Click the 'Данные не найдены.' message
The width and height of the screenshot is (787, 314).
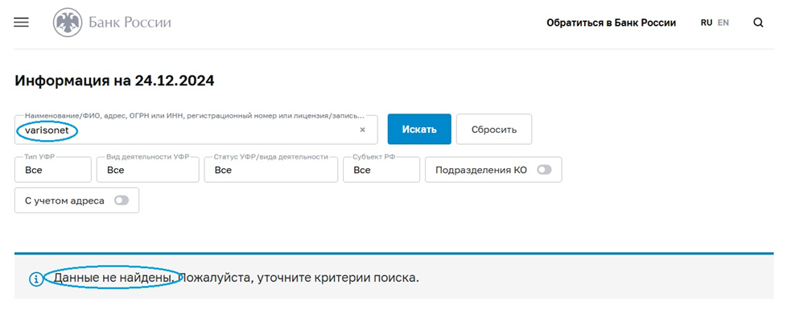pyautogui.click(x=115, y=278)
